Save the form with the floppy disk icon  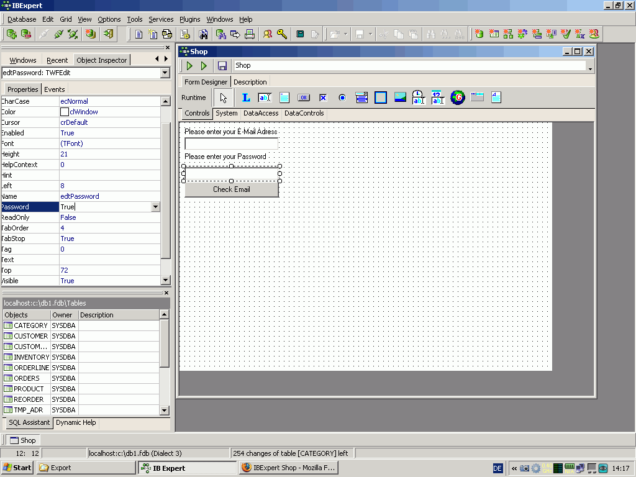222,65
